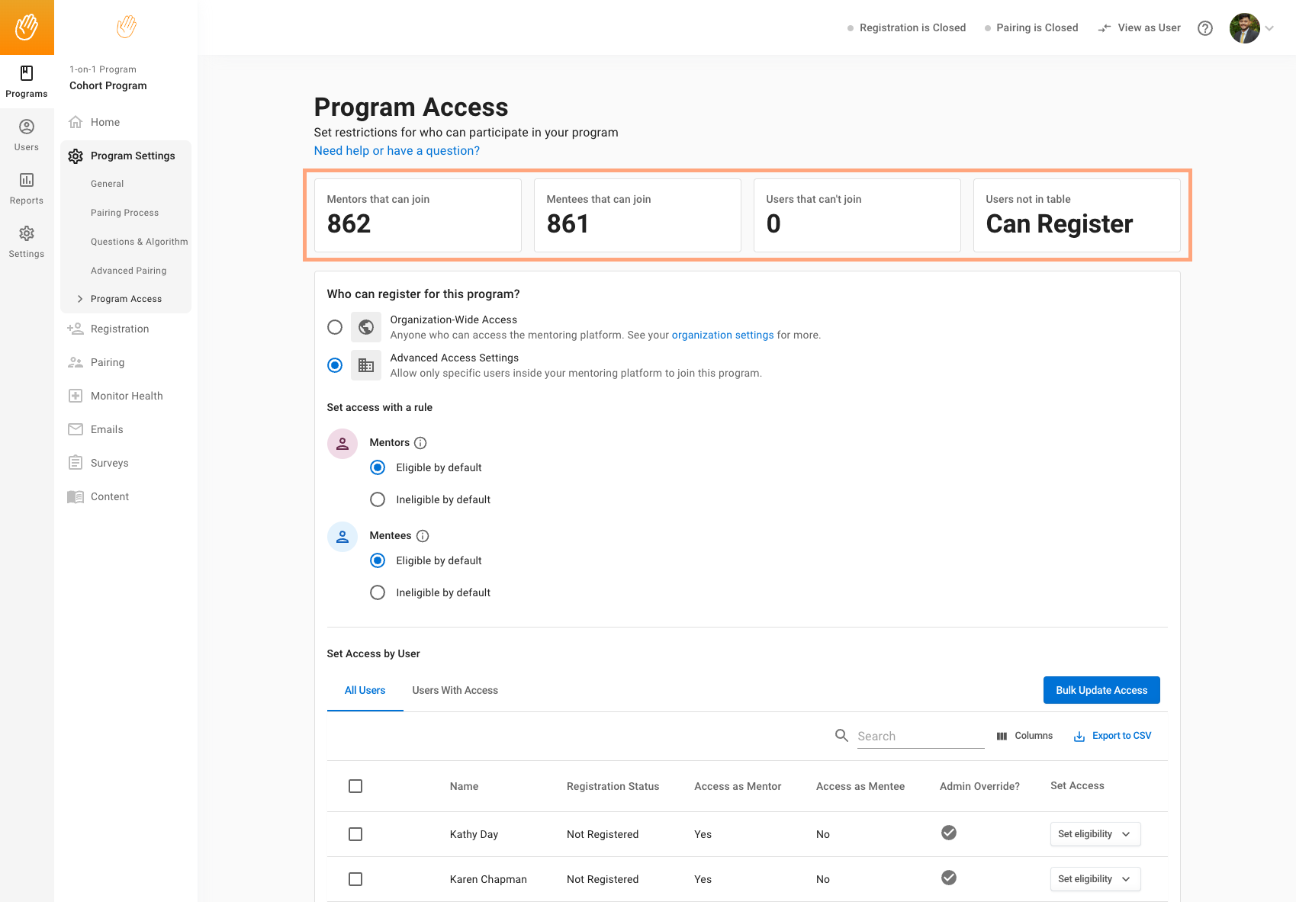Click the Access as Mentor column header

point(738,787)
